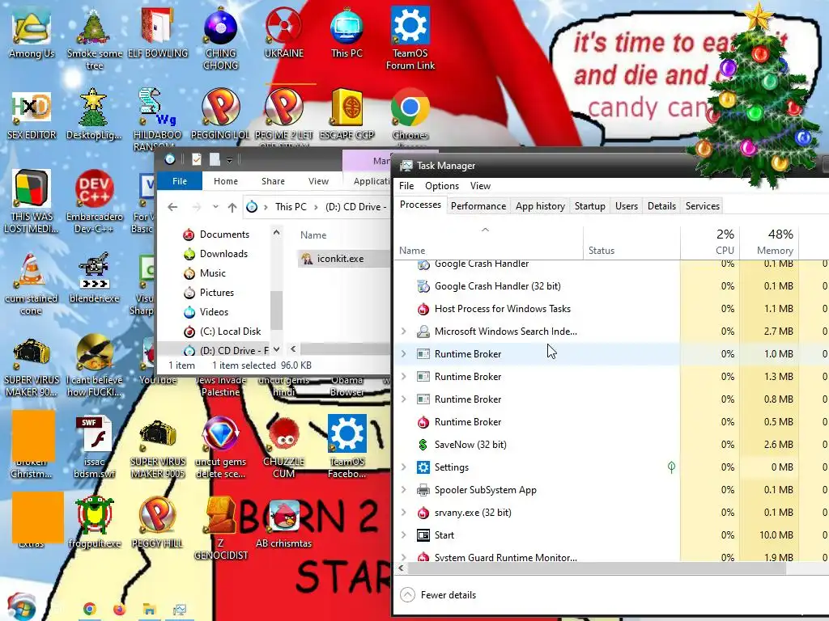Open the Share ribbon tab in Explorer

click(x=273, y=181)
